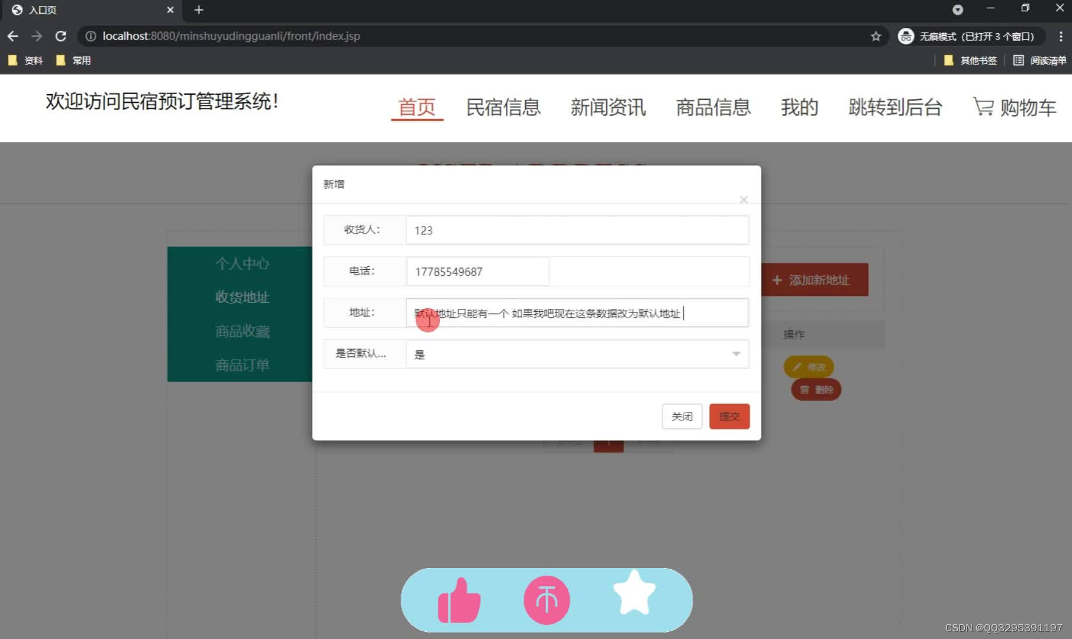Image resolution: width=1072 pixels, height=639 pixels.
Task: Open the Chrome three-dot menu
Action: (x=1060, y=36)
